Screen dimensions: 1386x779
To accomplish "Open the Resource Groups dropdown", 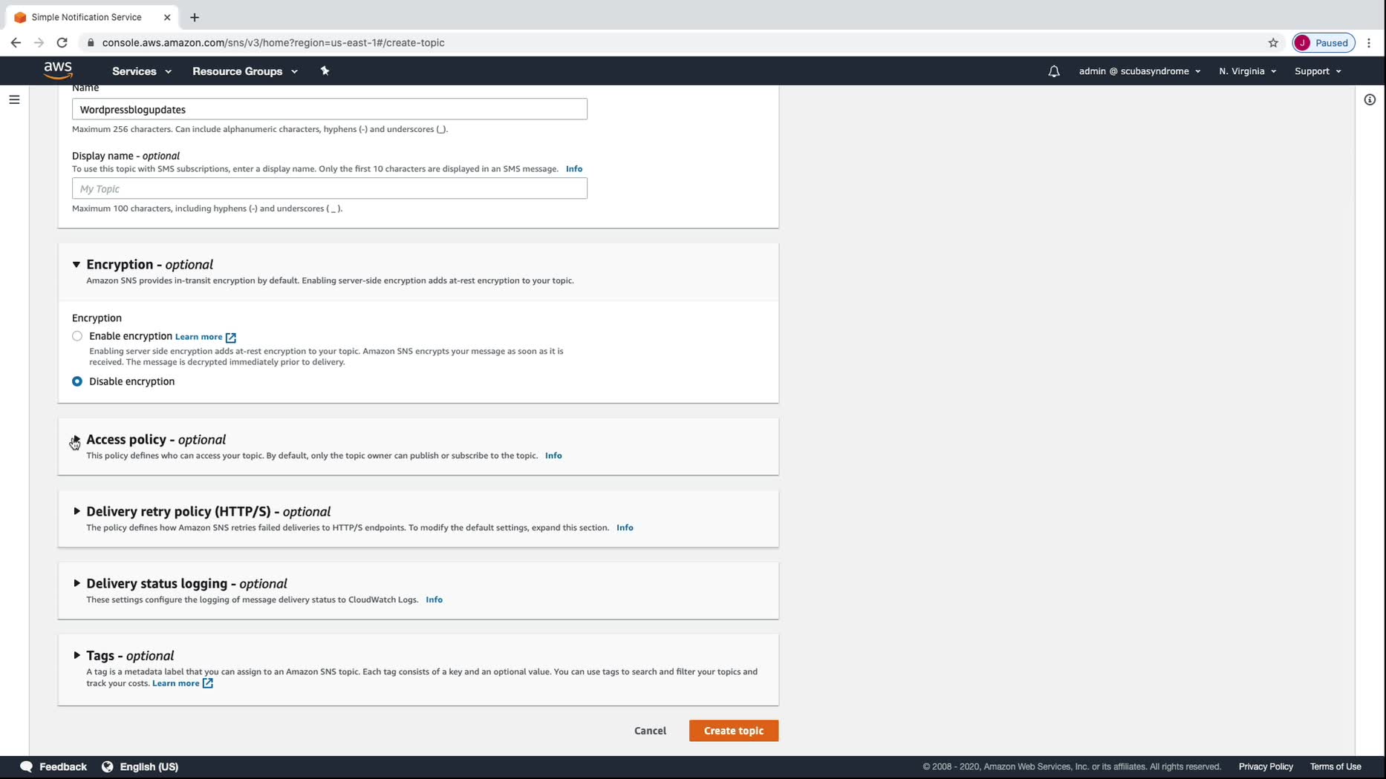I will tap(245, 71).
